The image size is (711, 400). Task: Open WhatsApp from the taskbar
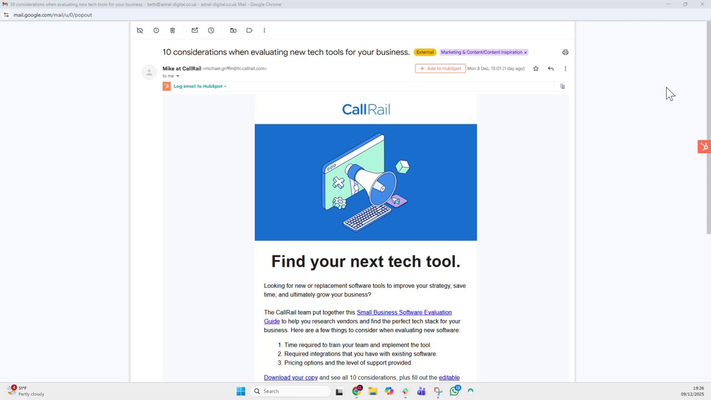pyautogui.click(x=455, y=391)
